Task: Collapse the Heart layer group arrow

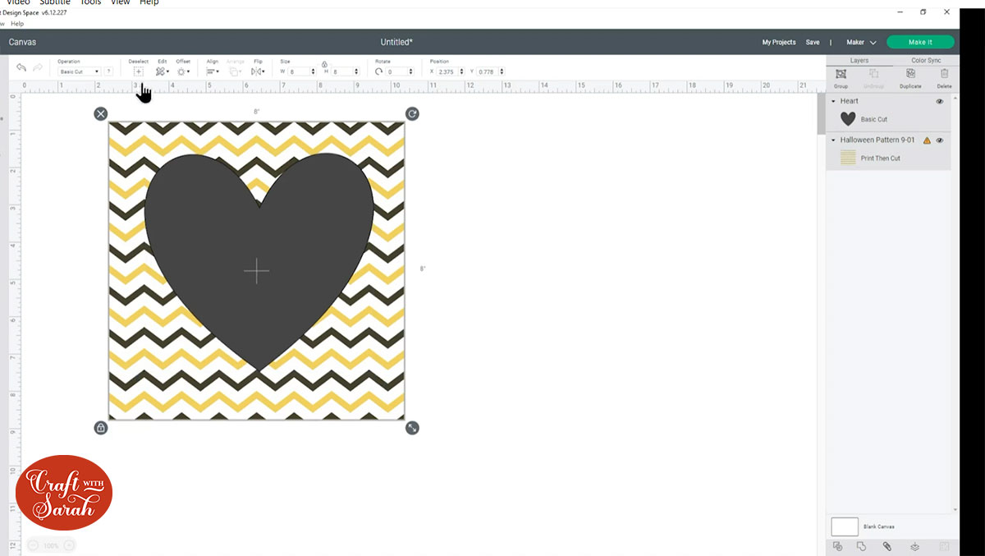Action: [834, 102]
